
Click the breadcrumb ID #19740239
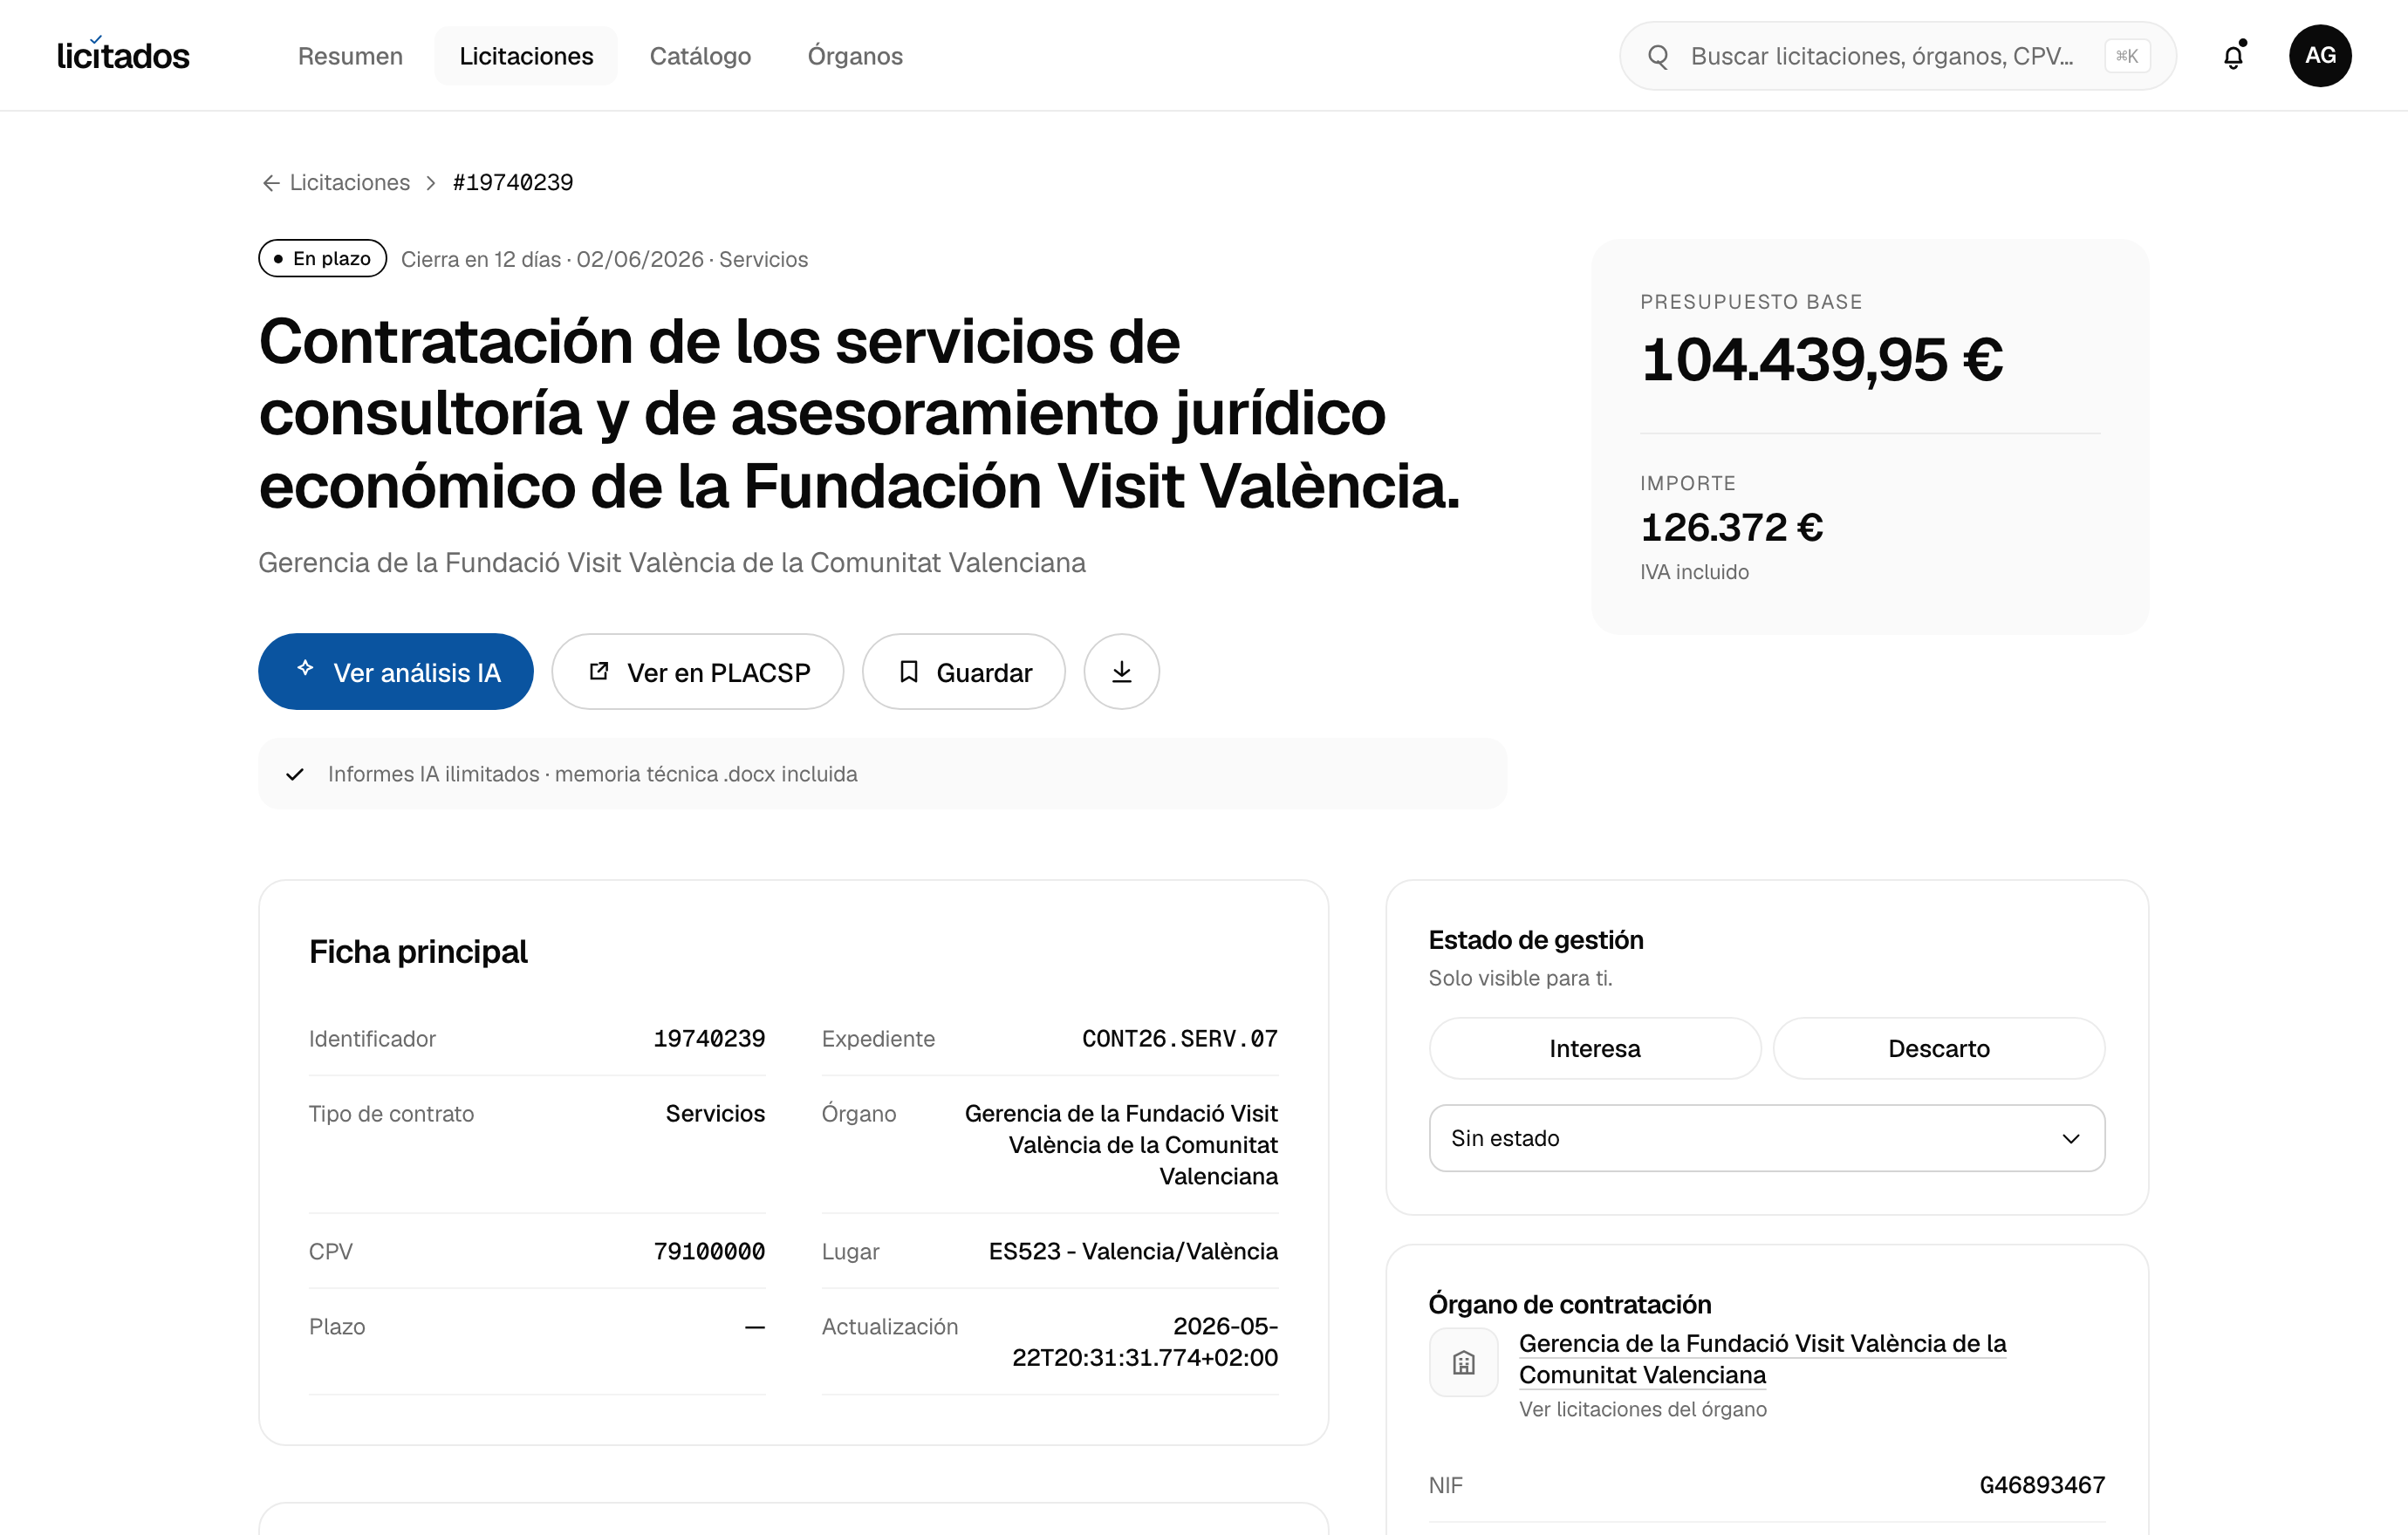click(513, 183)
